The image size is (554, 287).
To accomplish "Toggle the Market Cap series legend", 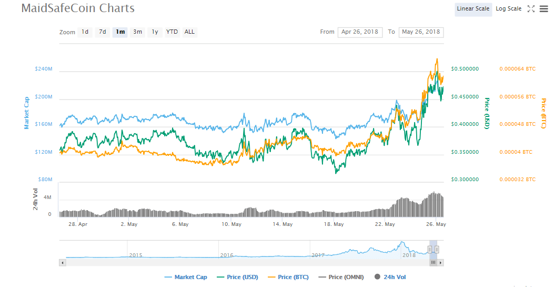I will point(186,277).
